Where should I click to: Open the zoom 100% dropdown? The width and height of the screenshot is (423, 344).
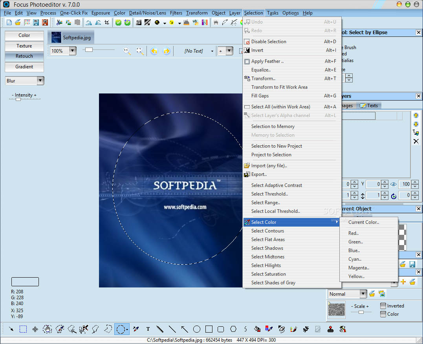click(x=73, y=51)
